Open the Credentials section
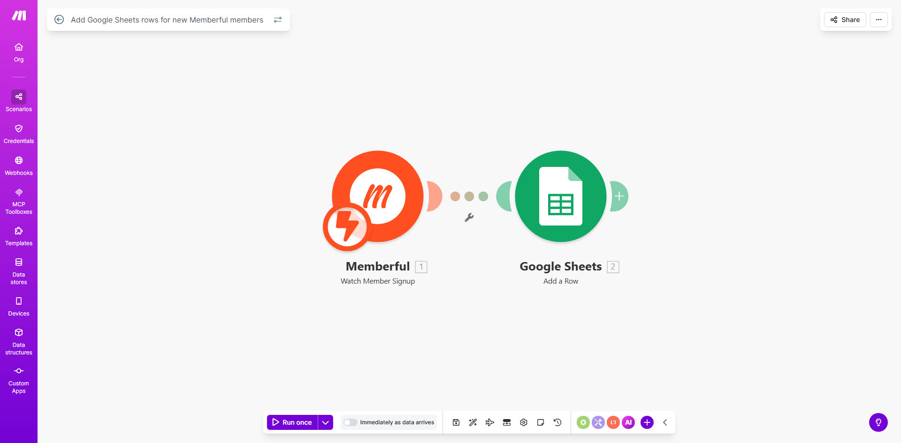Image resolution: width=901 pixels, height=443 pixels. click(x=19, y=134)
